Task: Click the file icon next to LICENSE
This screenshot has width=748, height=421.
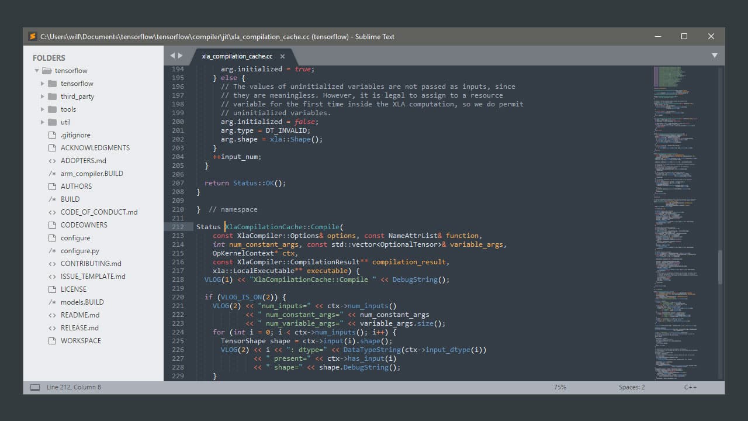Action: (52, 289)
